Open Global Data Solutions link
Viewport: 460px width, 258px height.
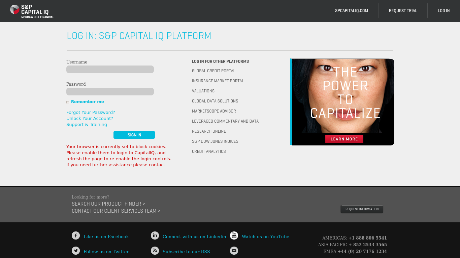pos(215,101)
